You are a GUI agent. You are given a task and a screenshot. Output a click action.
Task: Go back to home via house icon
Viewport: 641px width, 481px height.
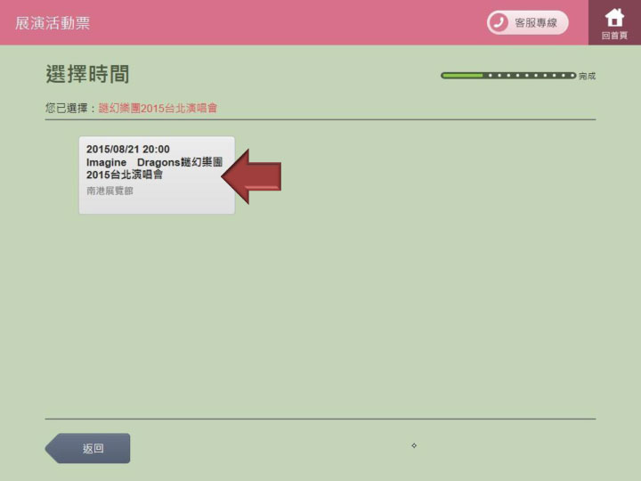pyautogui.click(x=614, y=22)
